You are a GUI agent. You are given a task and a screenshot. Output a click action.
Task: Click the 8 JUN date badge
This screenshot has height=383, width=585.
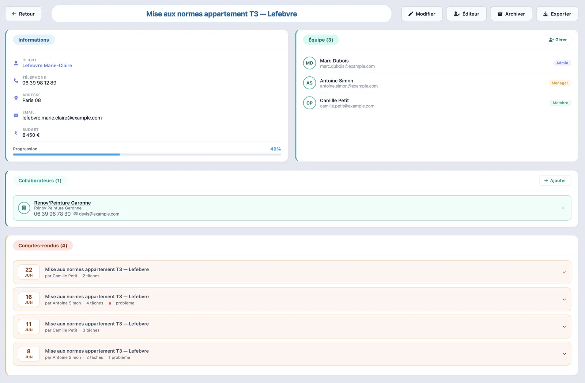point(29,354)
